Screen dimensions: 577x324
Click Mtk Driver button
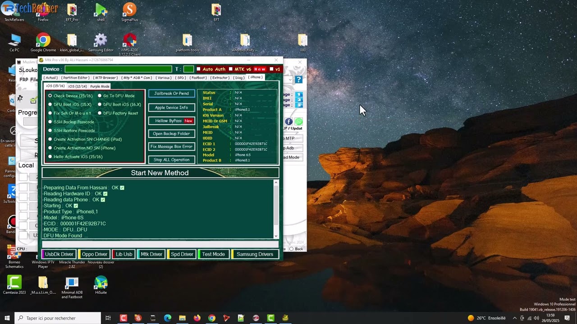[x=151, y=254]
